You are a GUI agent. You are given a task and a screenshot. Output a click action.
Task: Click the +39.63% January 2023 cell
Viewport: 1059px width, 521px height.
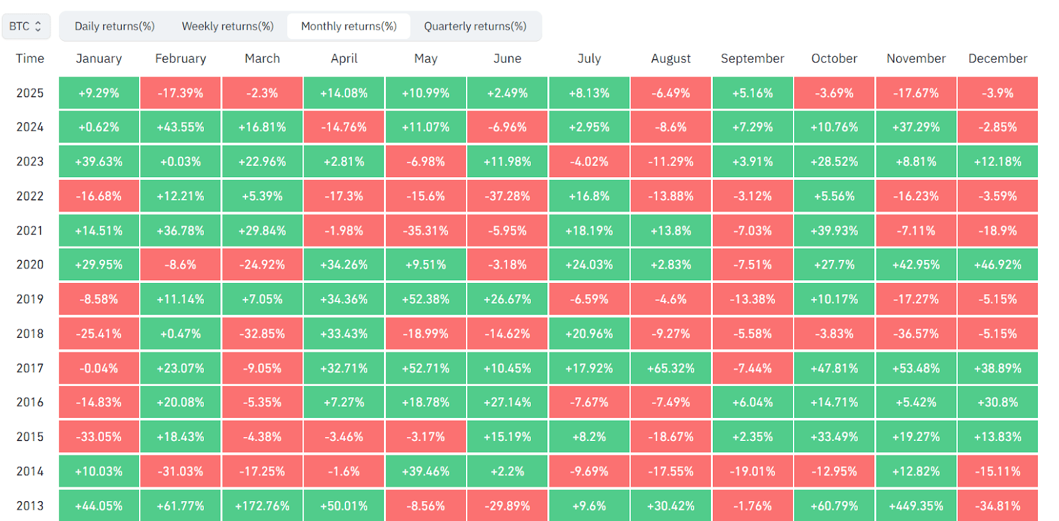tap(99, 162)
